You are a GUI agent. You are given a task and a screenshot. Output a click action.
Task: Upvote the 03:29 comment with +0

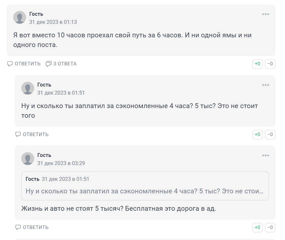point(257,227)
